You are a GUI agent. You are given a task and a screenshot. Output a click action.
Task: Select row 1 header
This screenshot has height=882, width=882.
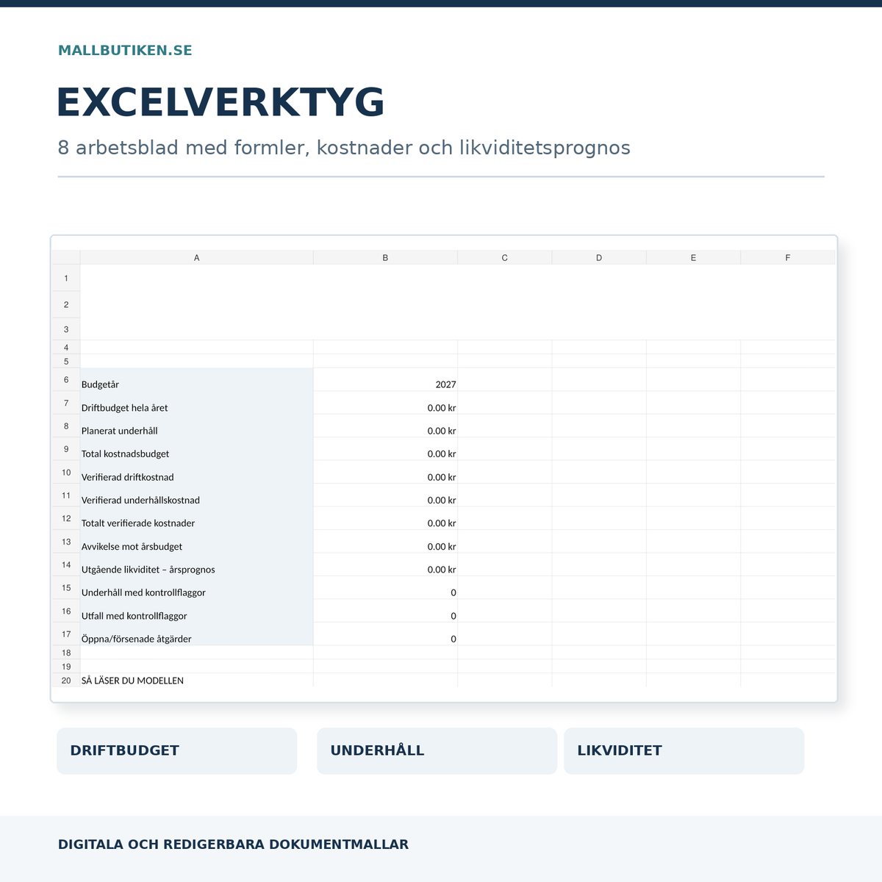click(x=66, y=278)
